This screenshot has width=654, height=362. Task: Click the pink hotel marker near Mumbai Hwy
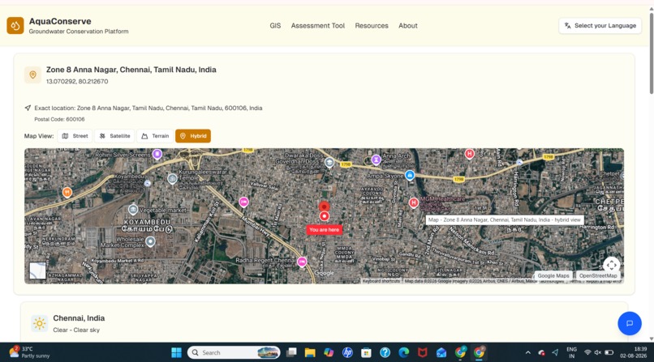(243, 202)
